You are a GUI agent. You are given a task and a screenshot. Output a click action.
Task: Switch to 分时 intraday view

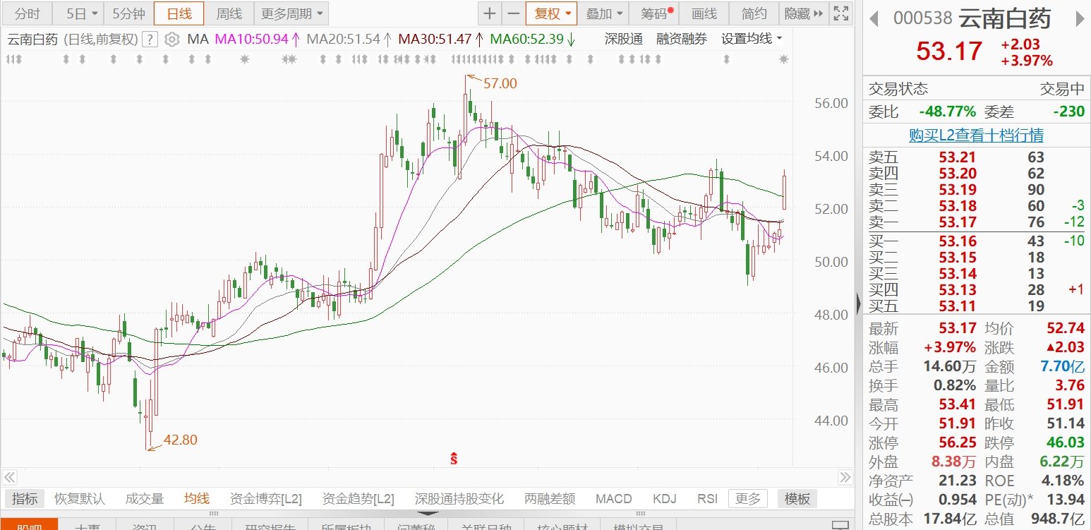pos(28,13)
